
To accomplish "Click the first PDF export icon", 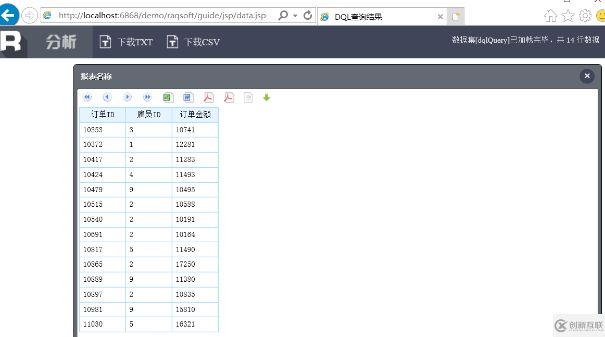I will pyautogui.click(x=208, y=97).
